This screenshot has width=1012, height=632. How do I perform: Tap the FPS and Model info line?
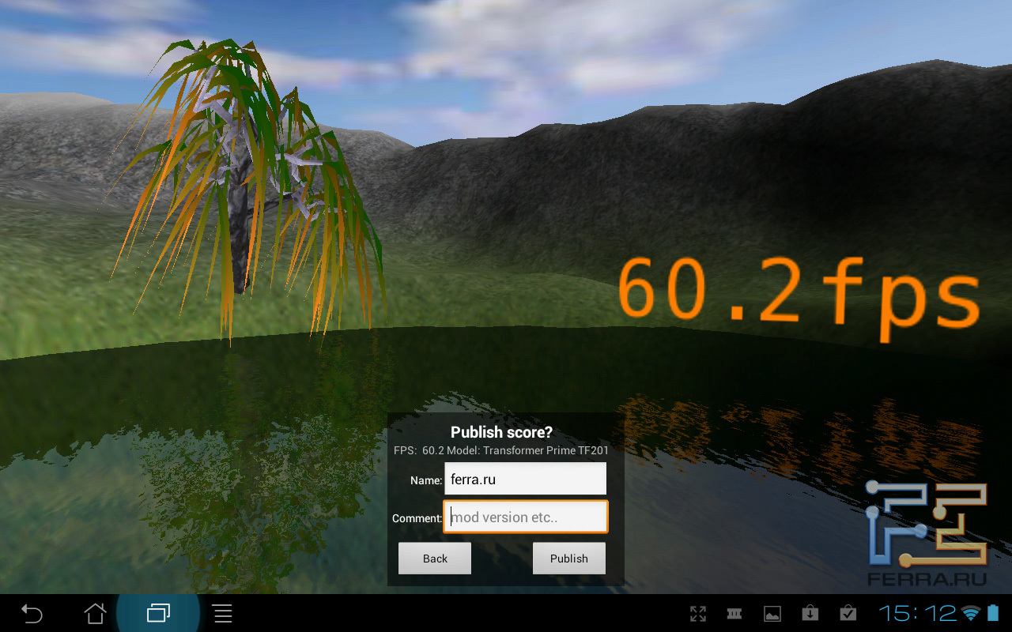pyautogui.click(x=501, y=450)
